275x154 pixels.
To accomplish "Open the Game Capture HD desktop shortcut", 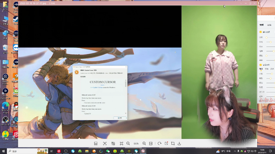I will point(5,93).
